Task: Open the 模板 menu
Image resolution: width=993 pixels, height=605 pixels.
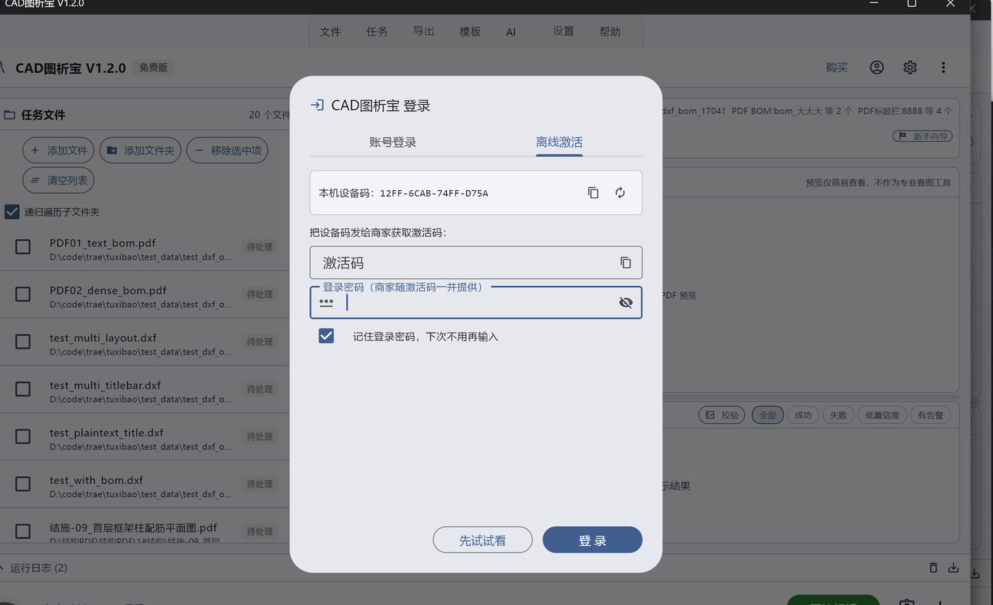Action: point(470,32)
